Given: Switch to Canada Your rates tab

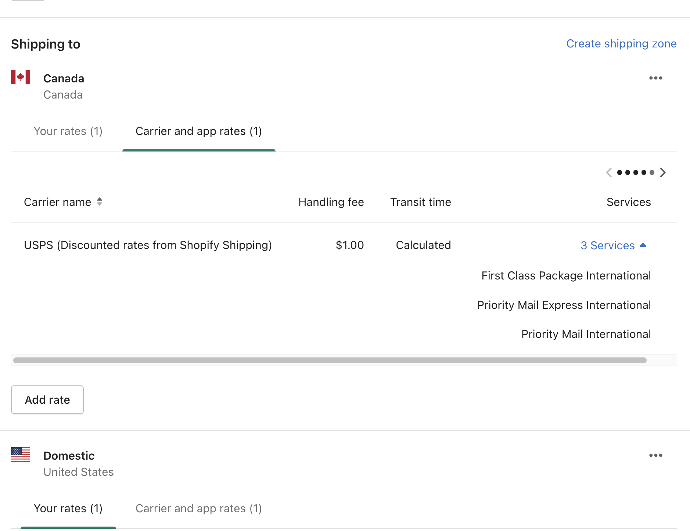Looking at the screenshot, I should (x=68, y=131).
